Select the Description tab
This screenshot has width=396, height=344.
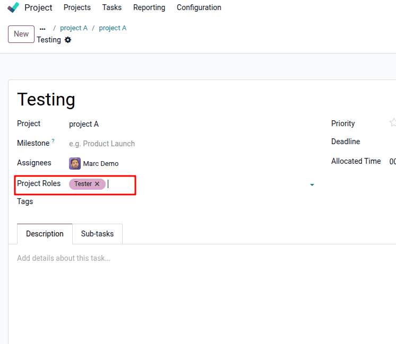click(45, 234)
